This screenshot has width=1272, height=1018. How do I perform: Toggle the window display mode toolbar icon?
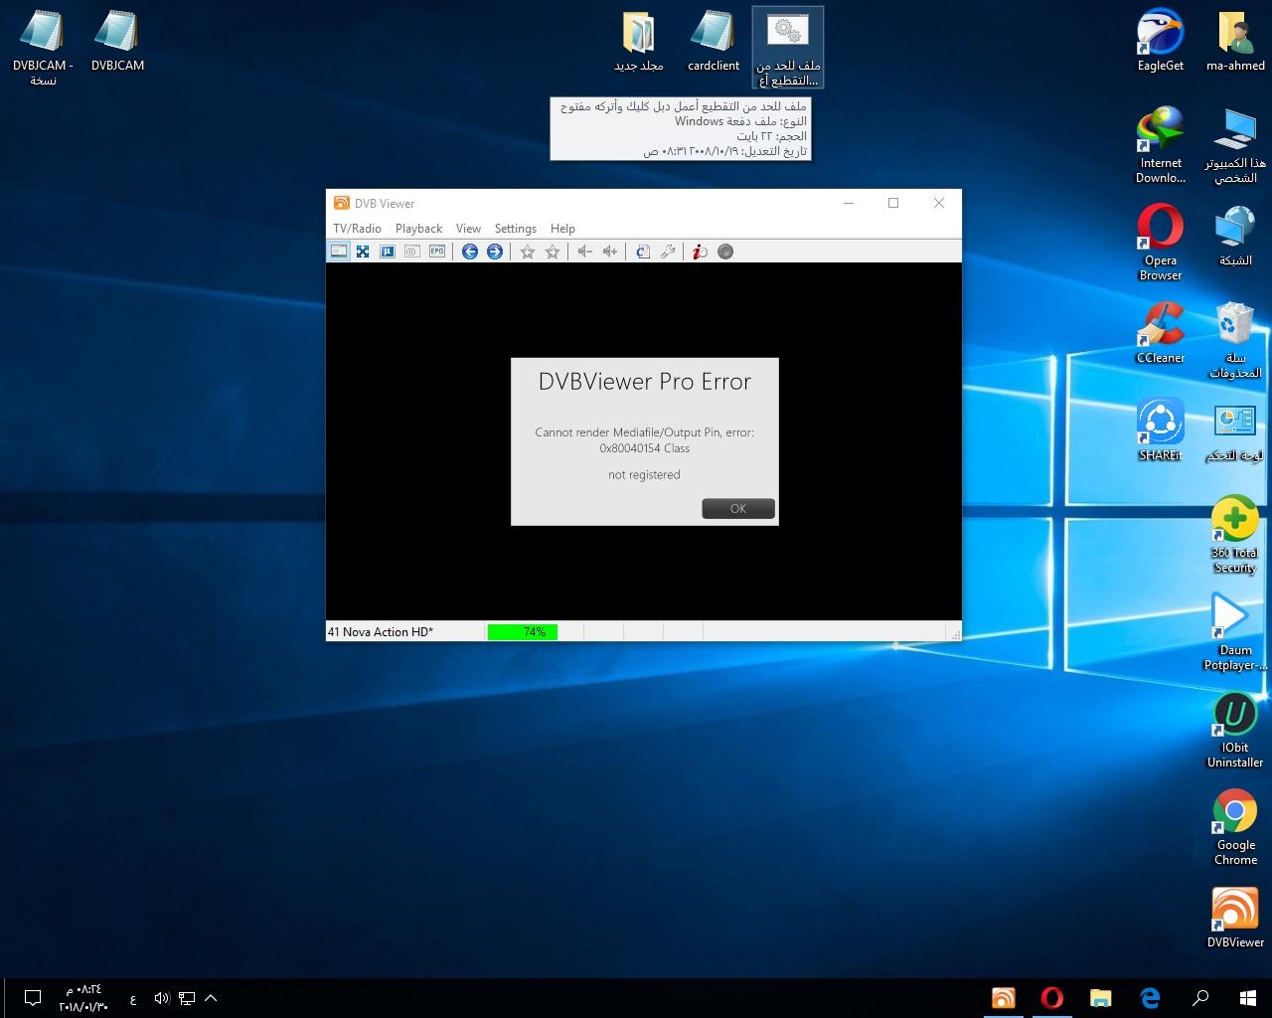pyautogui.click(x=339, y=252)
